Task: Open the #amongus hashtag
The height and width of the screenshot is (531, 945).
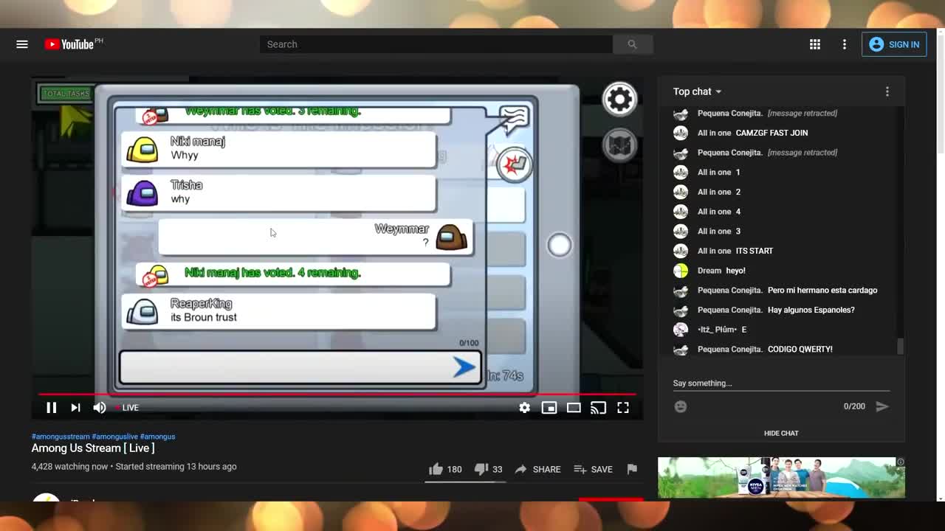Action: pyautogui.click(x=157, y=437)
